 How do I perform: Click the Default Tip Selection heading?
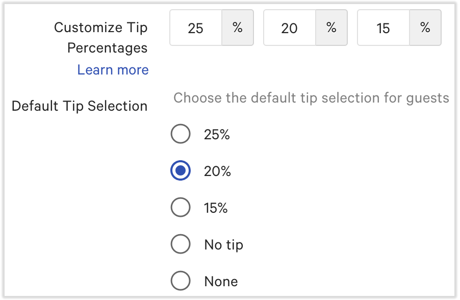[x=79, y=106]
